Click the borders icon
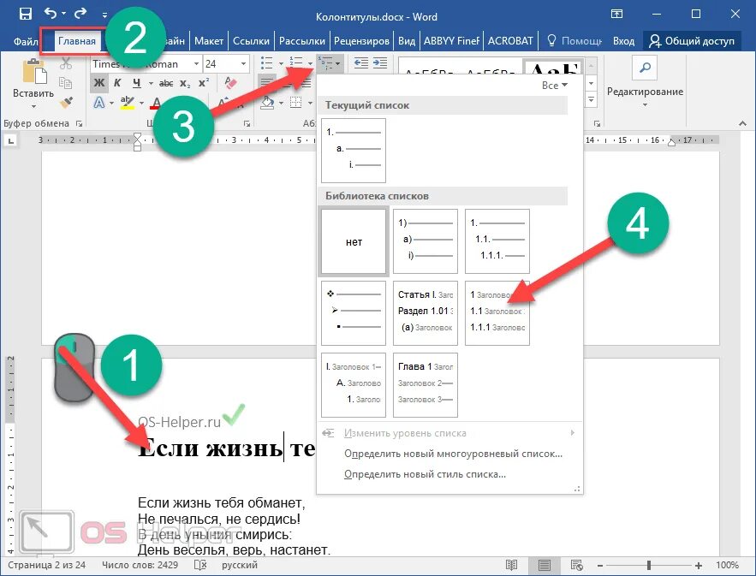The image size is (756, 576). click(295, 102)
